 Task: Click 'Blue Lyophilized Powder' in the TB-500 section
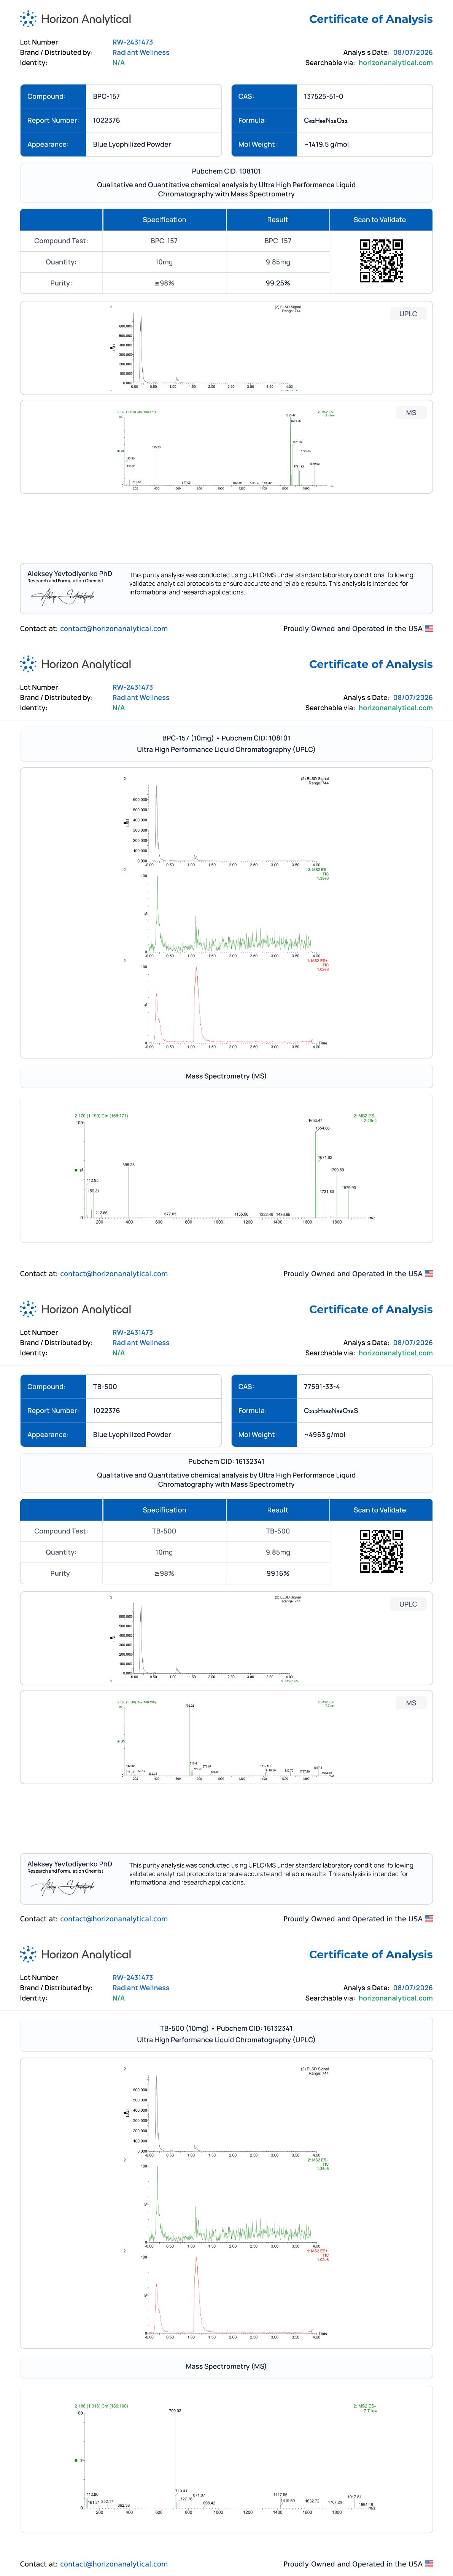pos(132,1435)
